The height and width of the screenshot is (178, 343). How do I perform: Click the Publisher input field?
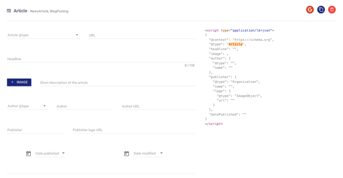[x=36, y=130]
